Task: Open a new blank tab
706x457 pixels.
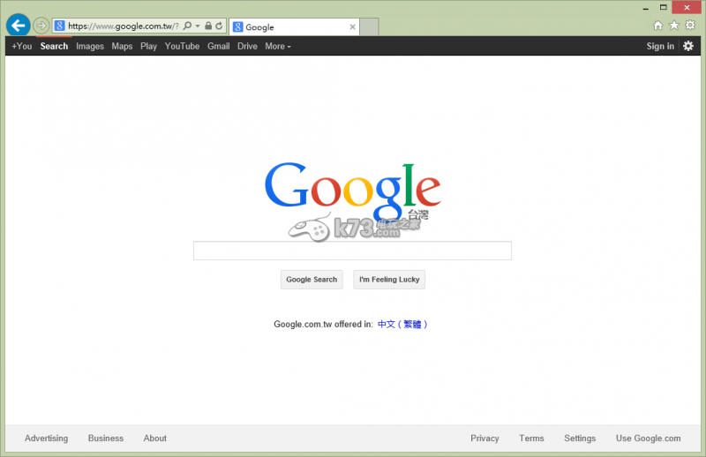Action: click(369, 27)
